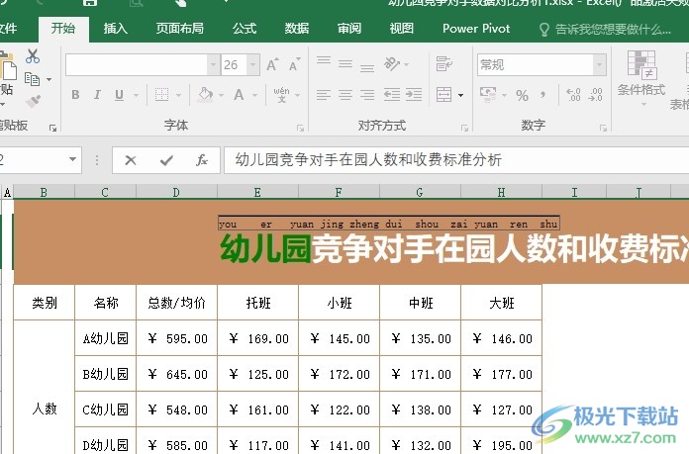Click the cell containing 托班
This screenshot has width=689, height=454.
(258, 303)
